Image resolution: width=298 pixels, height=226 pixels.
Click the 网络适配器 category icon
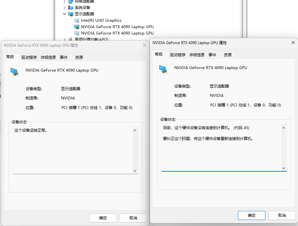pyautogui.click(x=71, y=2)
